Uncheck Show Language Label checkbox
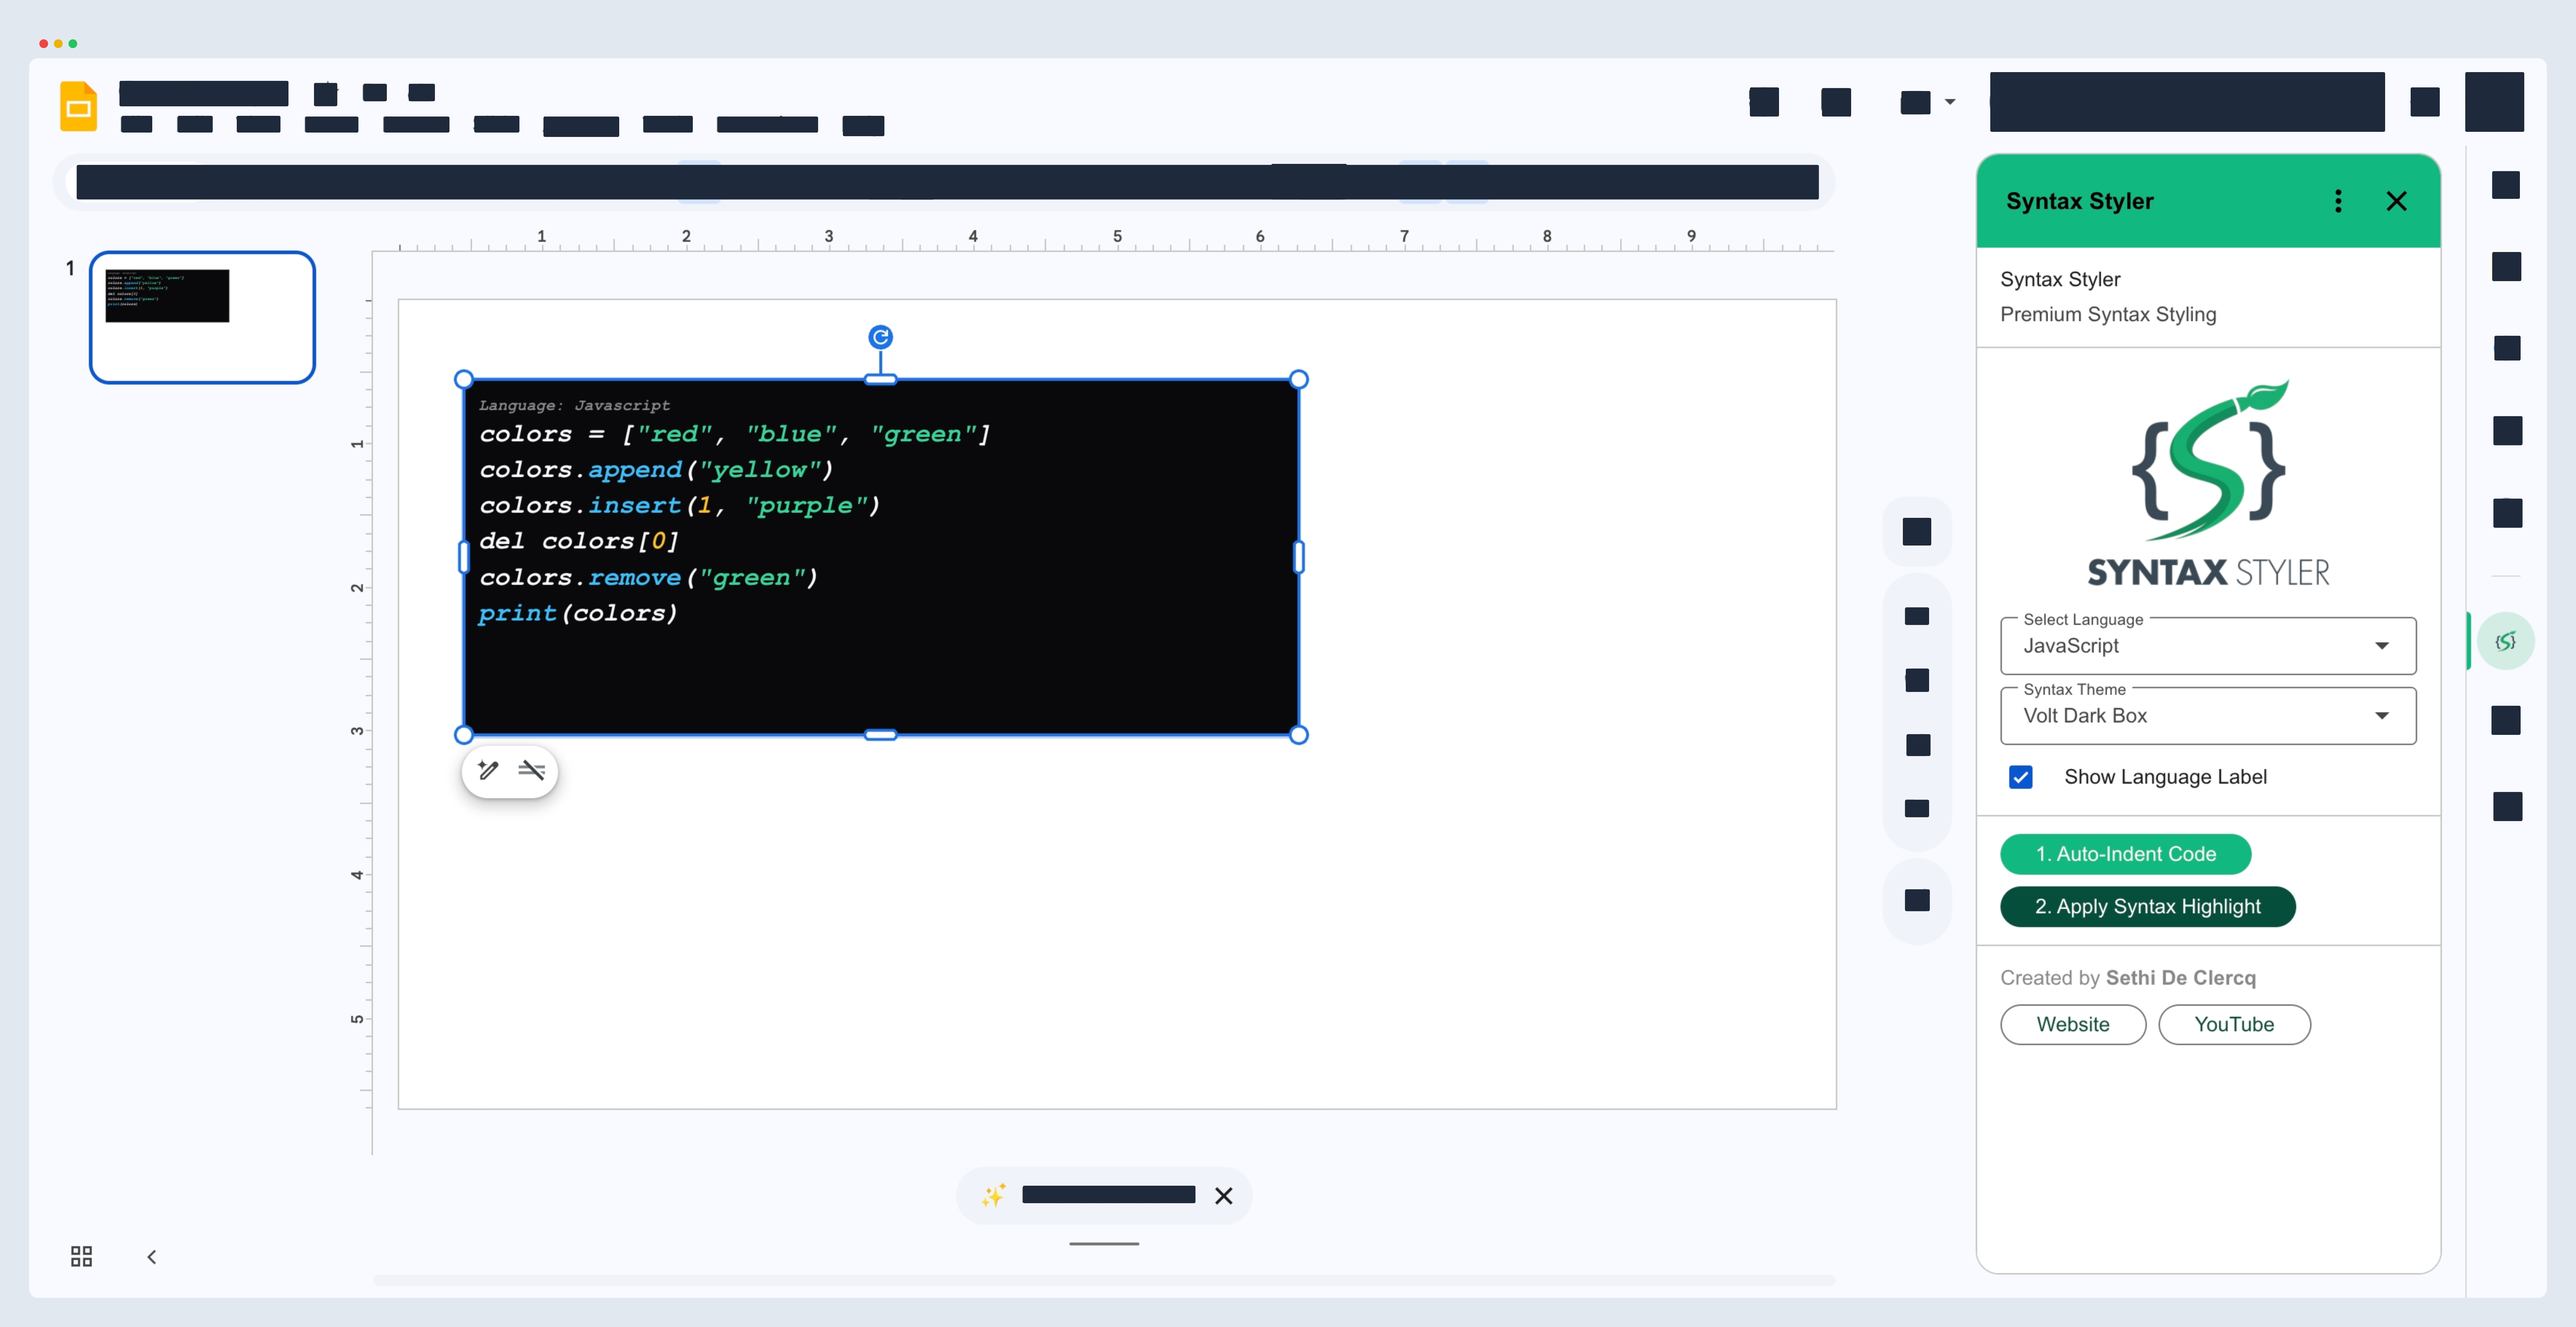This screenshot has width=2576, height=1327. [2020, 777]
